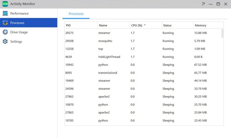Open the Performance section label
The height and width of the screenshot is (138, 231).
[x=19, y=13]
